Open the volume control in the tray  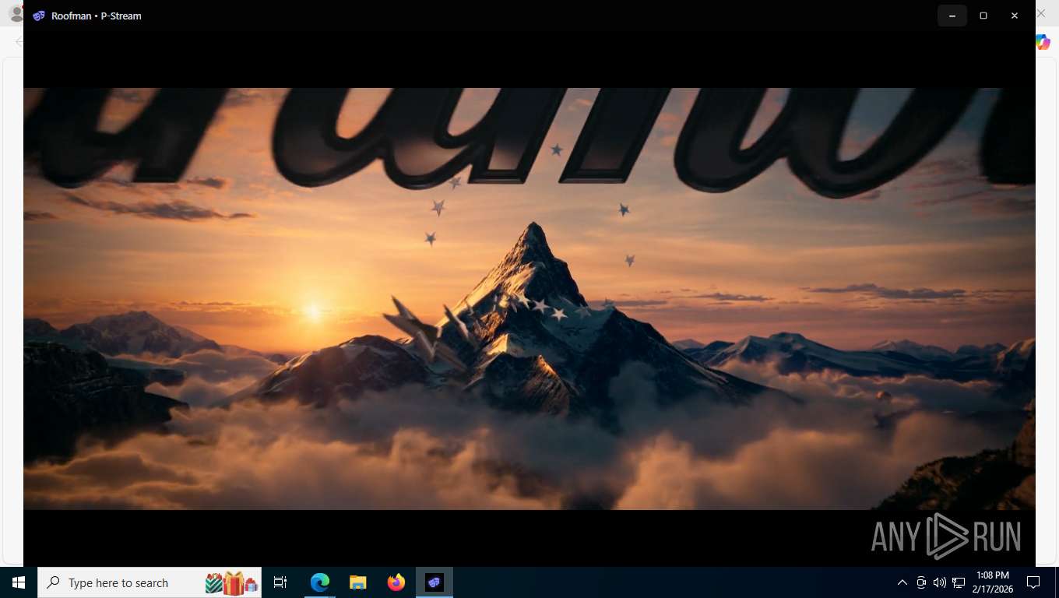[x=940, y=582]
